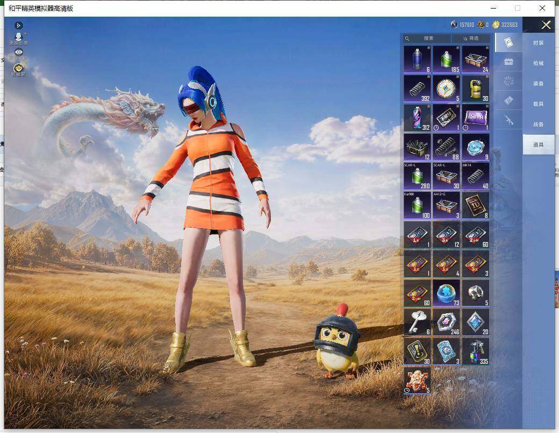Image resolution: width=559 pixels, height=433 pixels.
Task: Toggle the eye visibility icon
Action: pyautogui.click(x=18, y=52)
